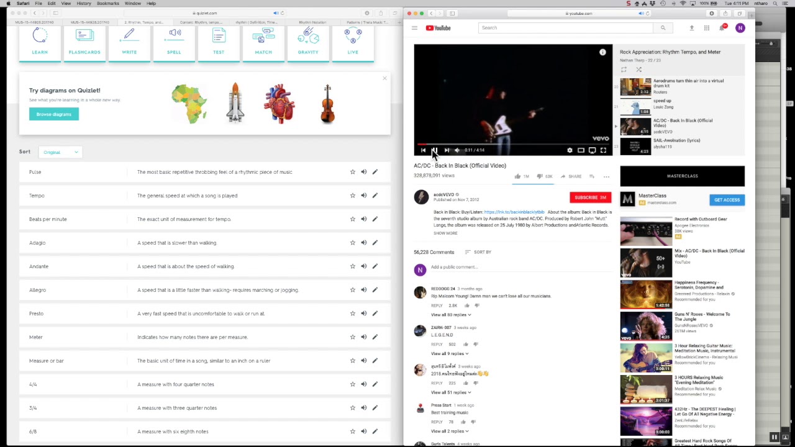Go to YouTube home via logo

coord(438,28)
